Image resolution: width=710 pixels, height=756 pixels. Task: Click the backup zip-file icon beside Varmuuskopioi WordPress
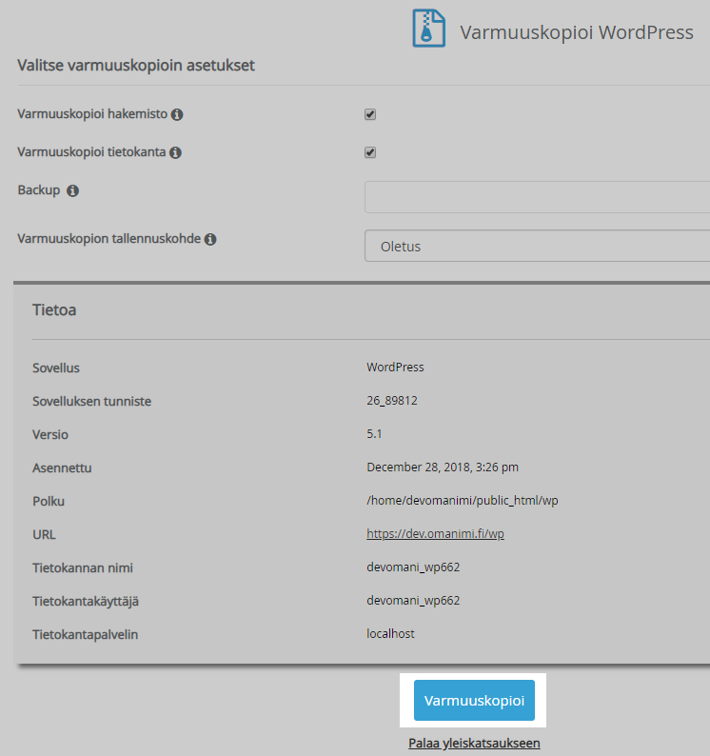[428, 29]
